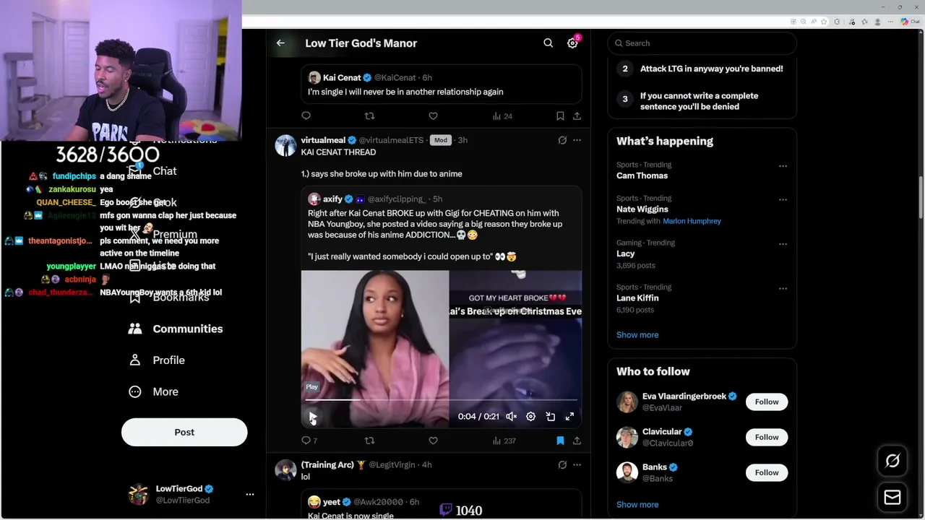Open axify's profile in the quoted post
This screenshot has height=520, width=925.
[332, 199]
